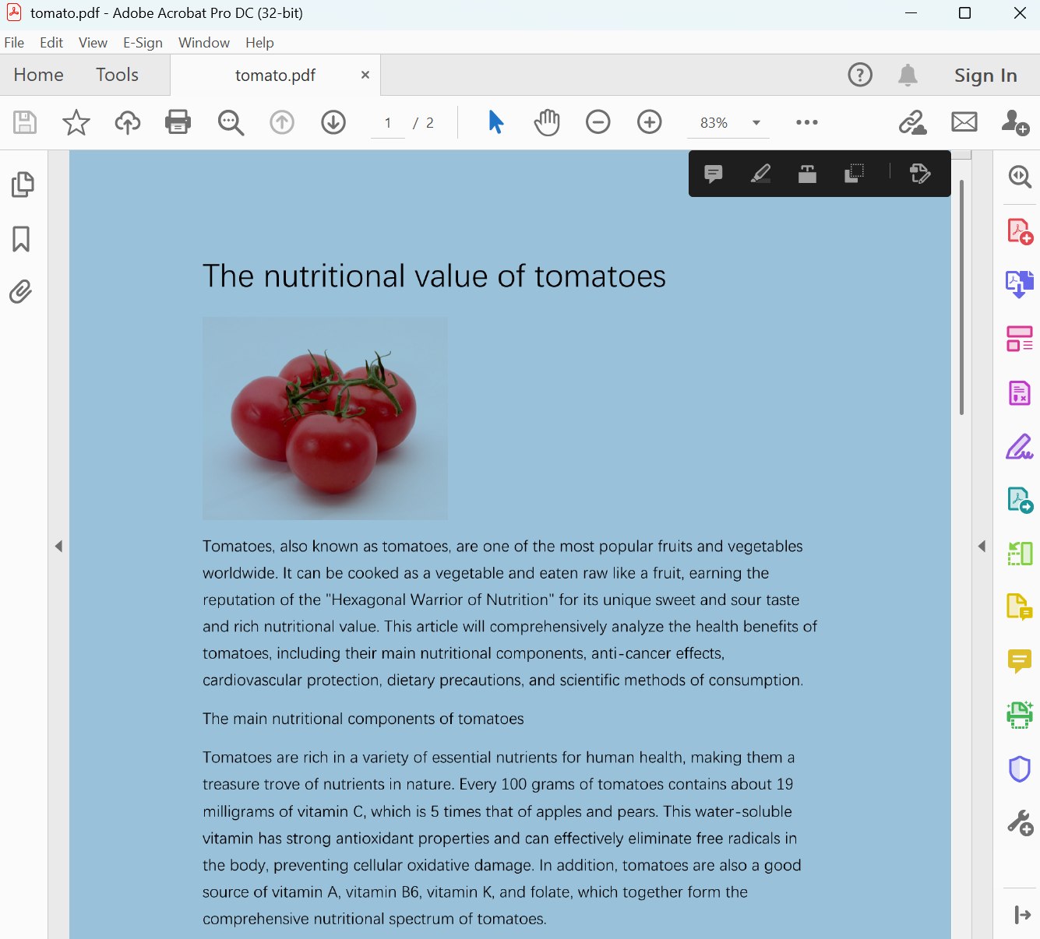The image size is (1040, 939).
Task: Select the text highlighter tool
Action: point(760,174)
